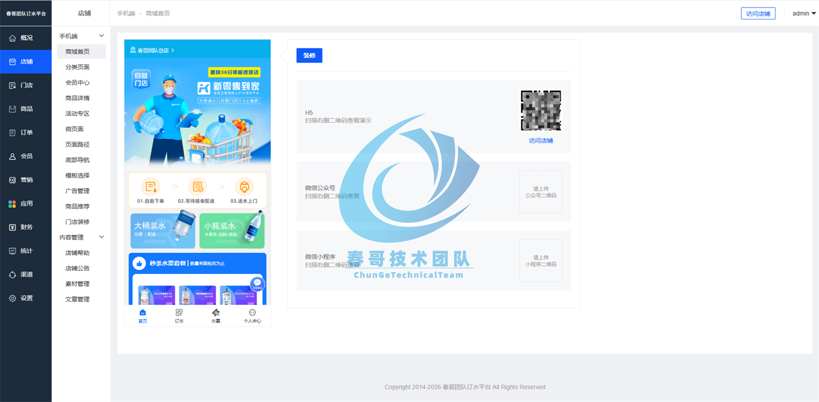Open the 财务 finance section
Screen dimensions: 819x402
25,227
